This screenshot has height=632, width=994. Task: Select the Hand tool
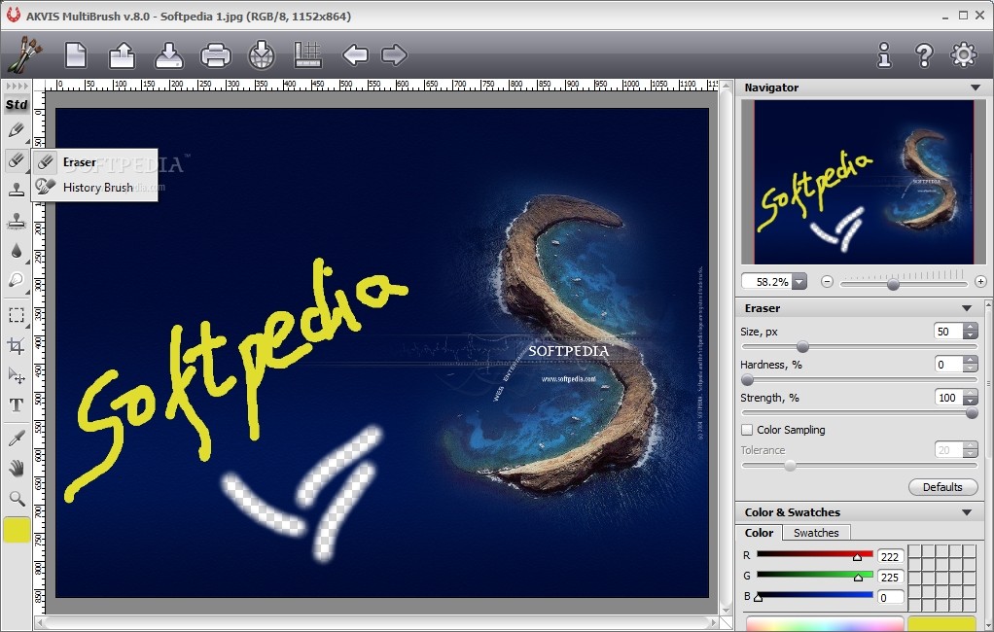tap(17, 469)
